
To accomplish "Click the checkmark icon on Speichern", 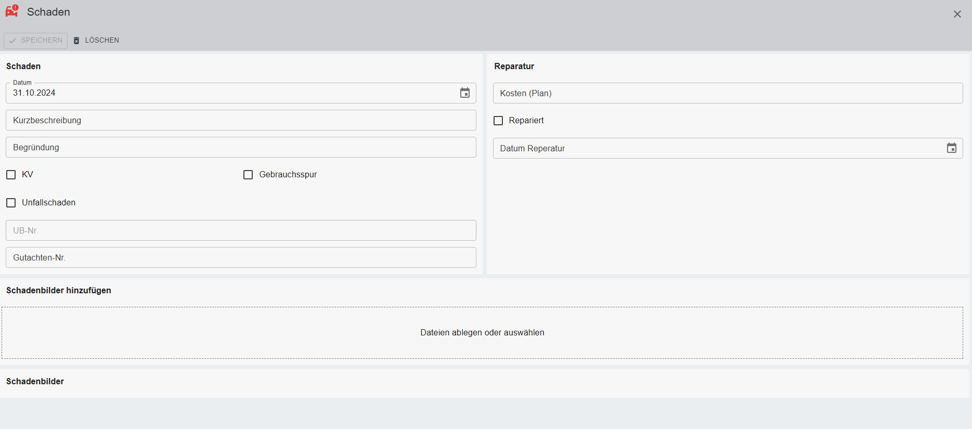I will click(x=12, y=41).
